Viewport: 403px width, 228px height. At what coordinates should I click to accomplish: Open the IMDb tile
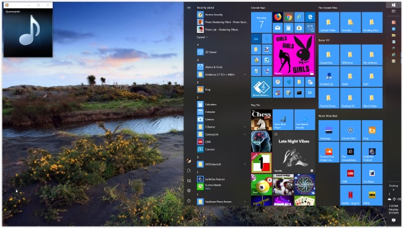tap(372, 195)
